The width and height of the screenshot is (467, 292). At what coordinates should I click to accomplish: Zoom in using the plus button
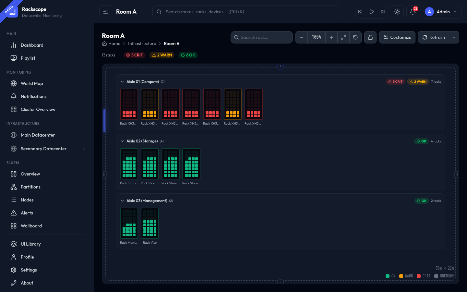pyautogui.click(x=331, y=37)
